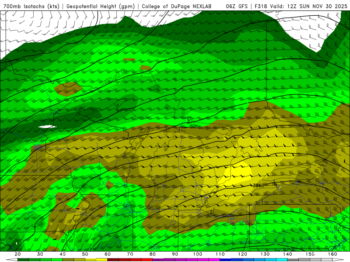
Task: Click the '60' legend scale value
Action: (x=108, y=254)
